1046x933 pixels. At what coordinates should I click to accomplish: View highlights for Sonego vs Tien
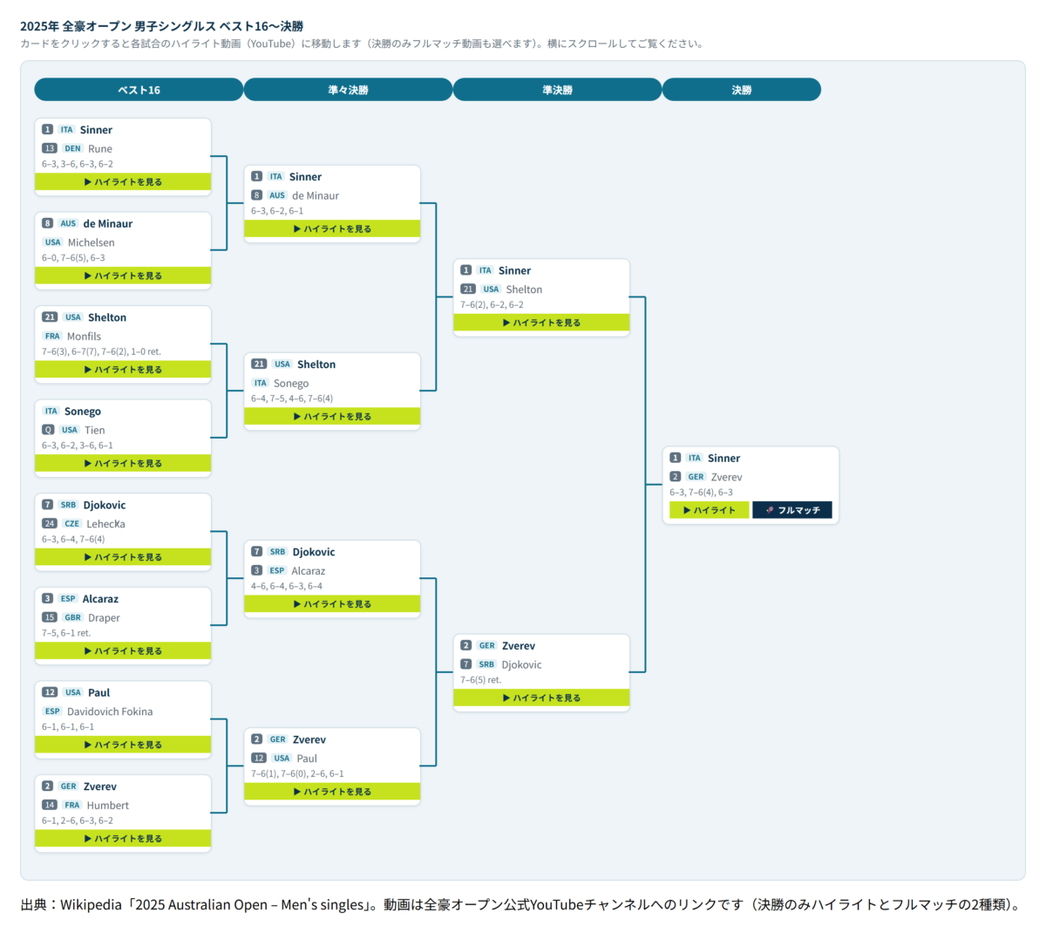pyautogui.click(x=123, y=463)
